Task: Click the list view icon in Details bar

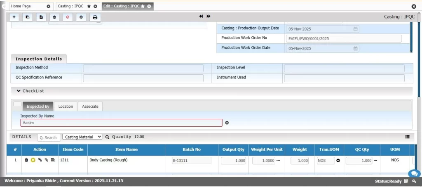Action: pos(407,137)
